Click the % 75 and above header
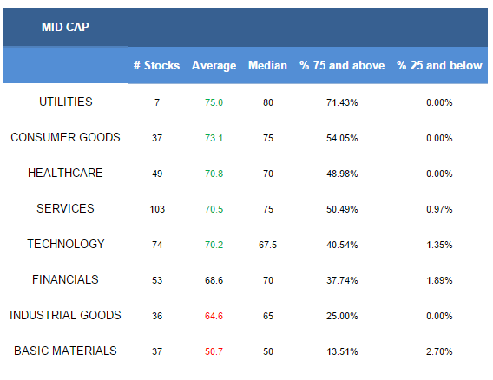Viewport: 493px width, 380px height. [x=342, y=65]
